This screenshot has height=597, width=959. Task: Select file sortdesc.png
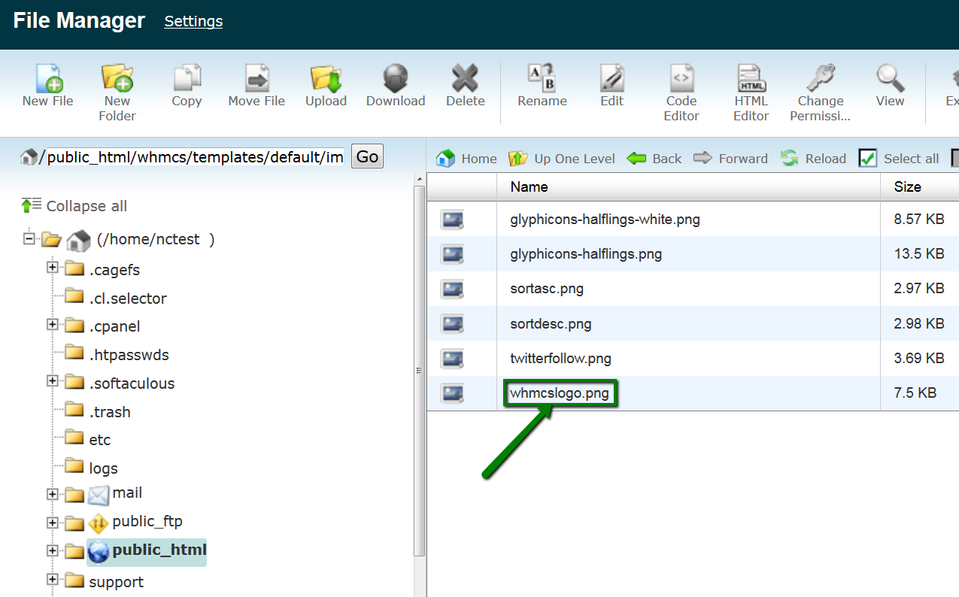click(551, 323)
